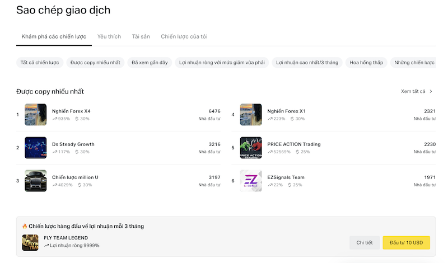
Task: Choose Lợi nhuận cao nhất/3 tháng filter
Action: pyautogui.click(x=307, y=63)
